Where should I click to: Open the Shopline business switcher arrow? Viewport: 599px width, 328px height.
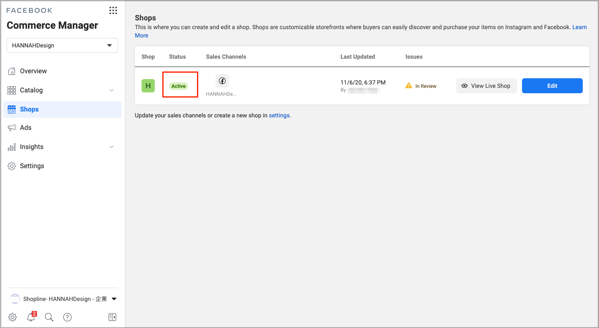(x=114, y=299)
